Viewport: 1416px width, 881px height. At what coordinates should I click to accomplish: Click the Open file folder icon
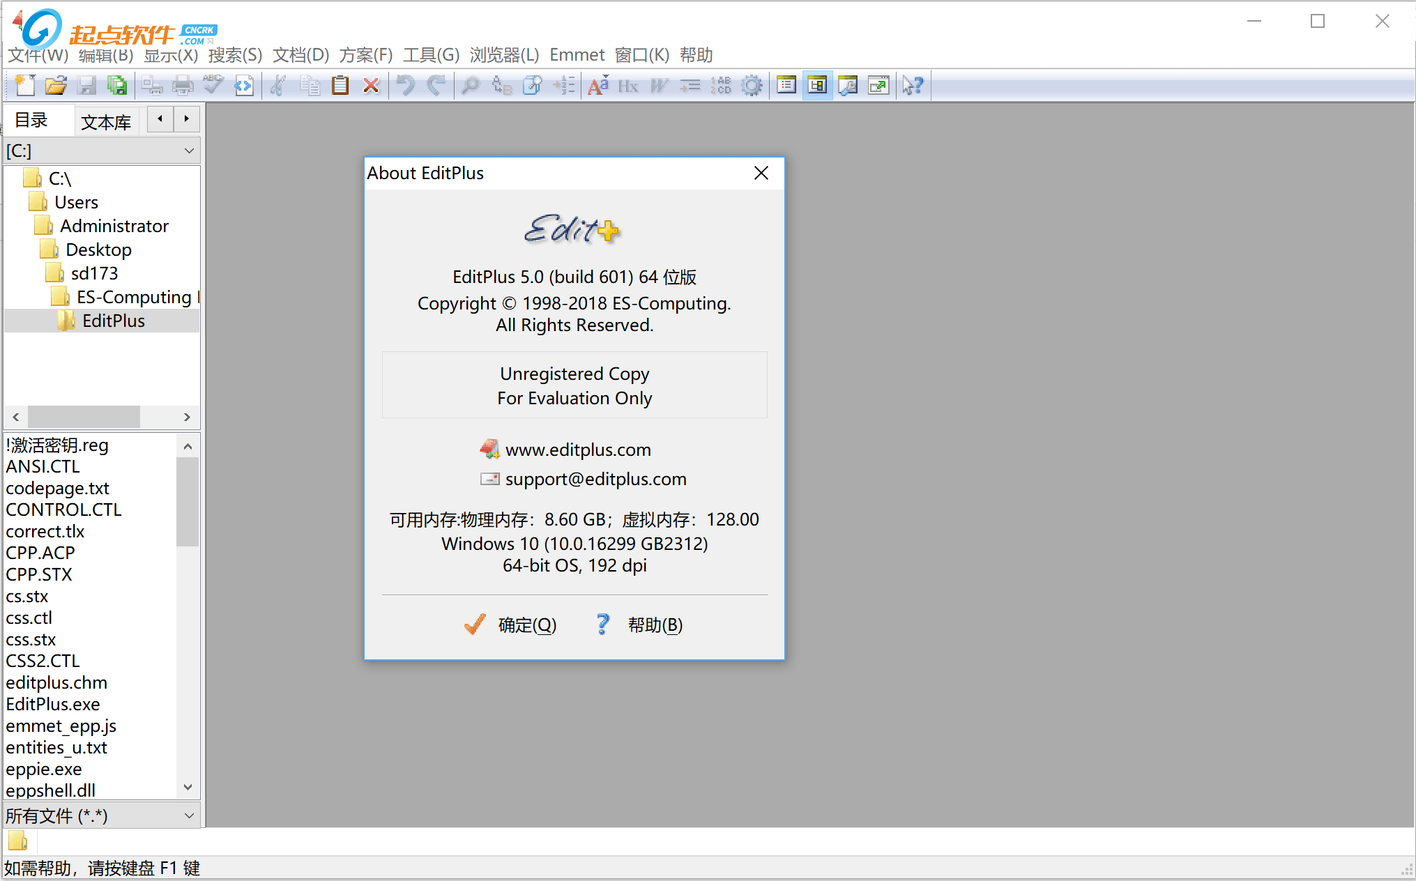[x=56, y=85]
